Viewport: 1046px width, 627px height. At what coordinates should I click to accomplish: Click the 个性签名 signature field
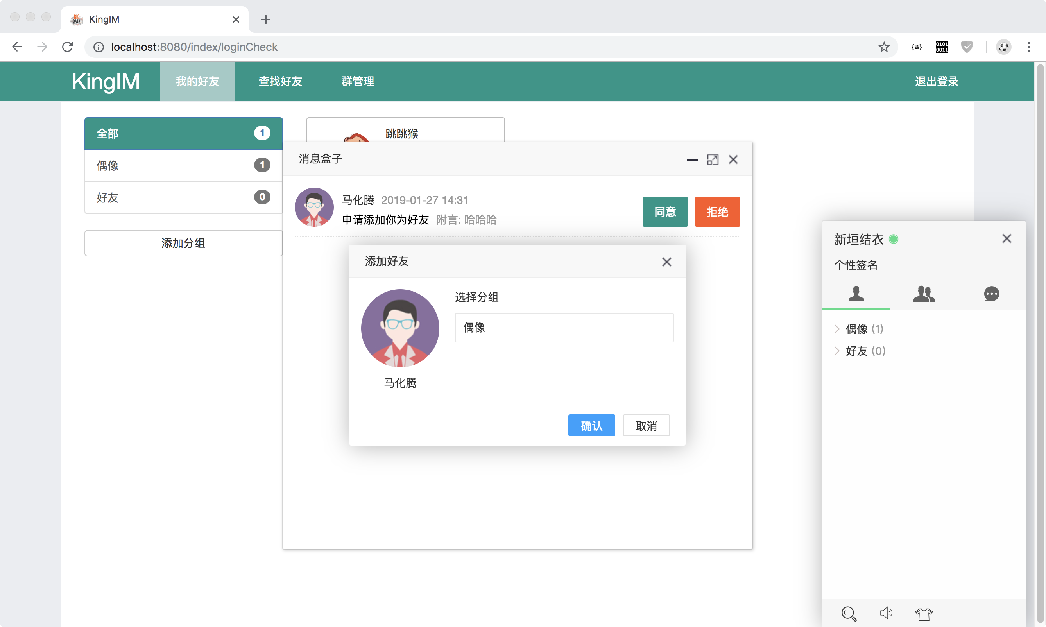pyautogui.click(x=856, y=265)
